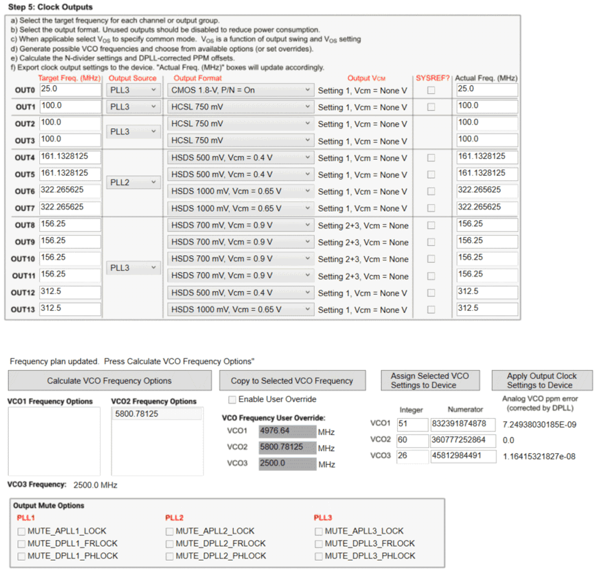The width and height of the screenshot is (598, 574).
Task: Enable the SYSREF checkbox for OUT0
Action: click(431, 90)
